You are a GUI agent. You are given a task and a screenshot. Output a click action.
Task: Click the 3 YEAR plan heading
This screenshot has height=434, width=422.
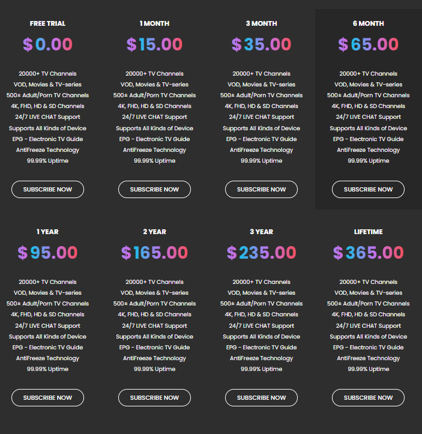click(x=261, y=232)
